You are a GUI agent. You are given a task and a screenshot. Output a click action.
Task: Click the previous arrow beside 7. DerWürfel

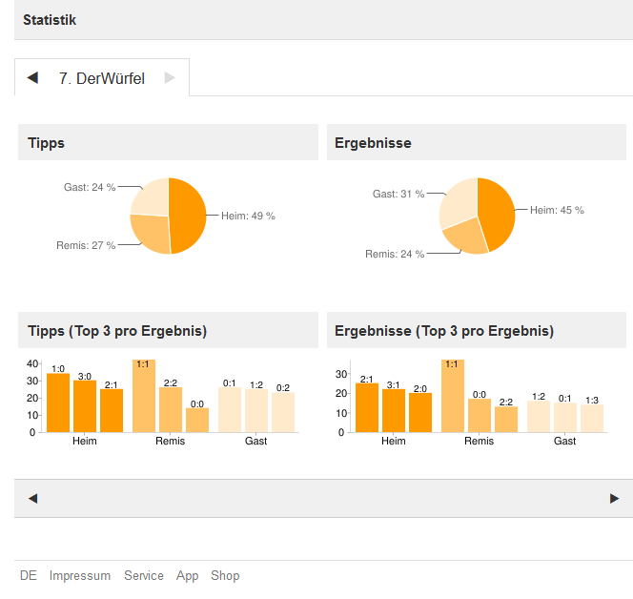[32, 78]
